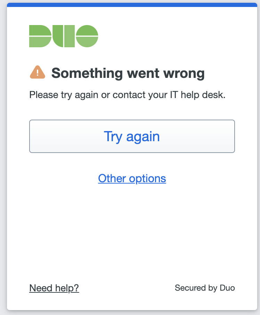Image resolution: width=260 pixels, height=315 pixels.
Task: Click the word "Duo" in the footer
Action: tap(227, 288)
